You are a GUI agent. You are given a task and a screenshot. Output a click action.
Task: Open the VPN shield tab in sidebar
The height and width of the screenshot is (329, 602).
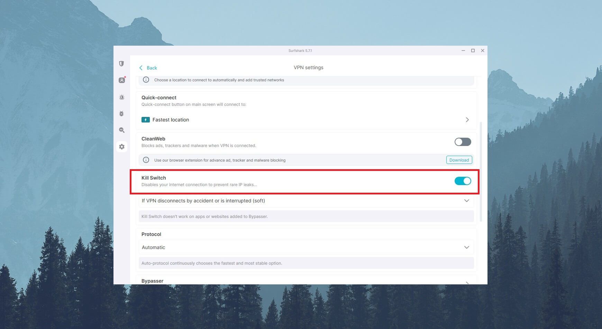click(121, 64)
